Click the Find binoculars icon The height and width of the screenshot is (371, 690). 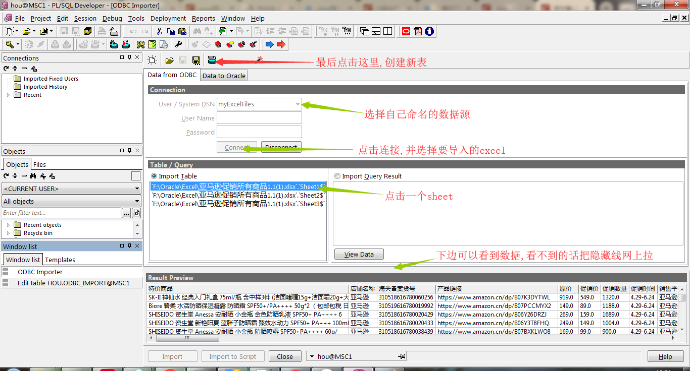[196, 31]
